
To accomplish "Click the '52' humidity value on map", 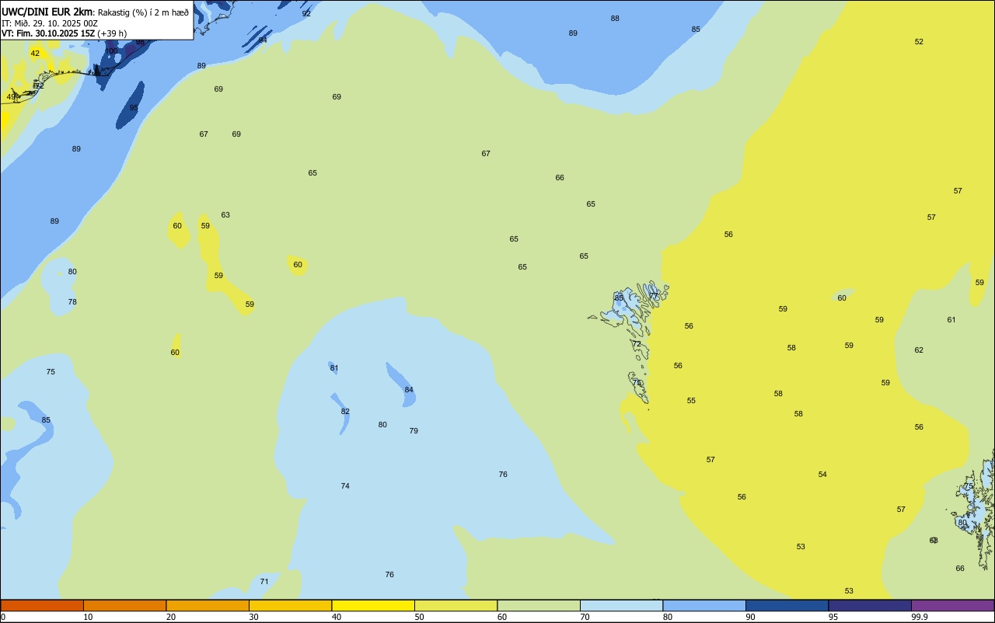I will click(x=919, y=42).
